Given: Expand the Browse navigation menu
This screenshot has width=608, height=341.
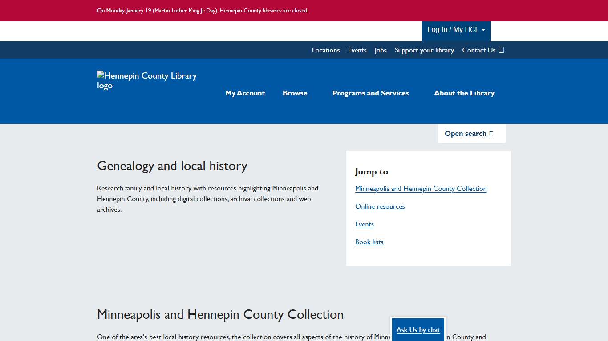Looking at the screenshot, I should click(x=295, y=93).
